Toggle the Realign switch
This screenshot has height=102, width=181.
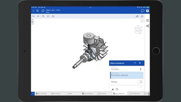[x=140, y=82]
